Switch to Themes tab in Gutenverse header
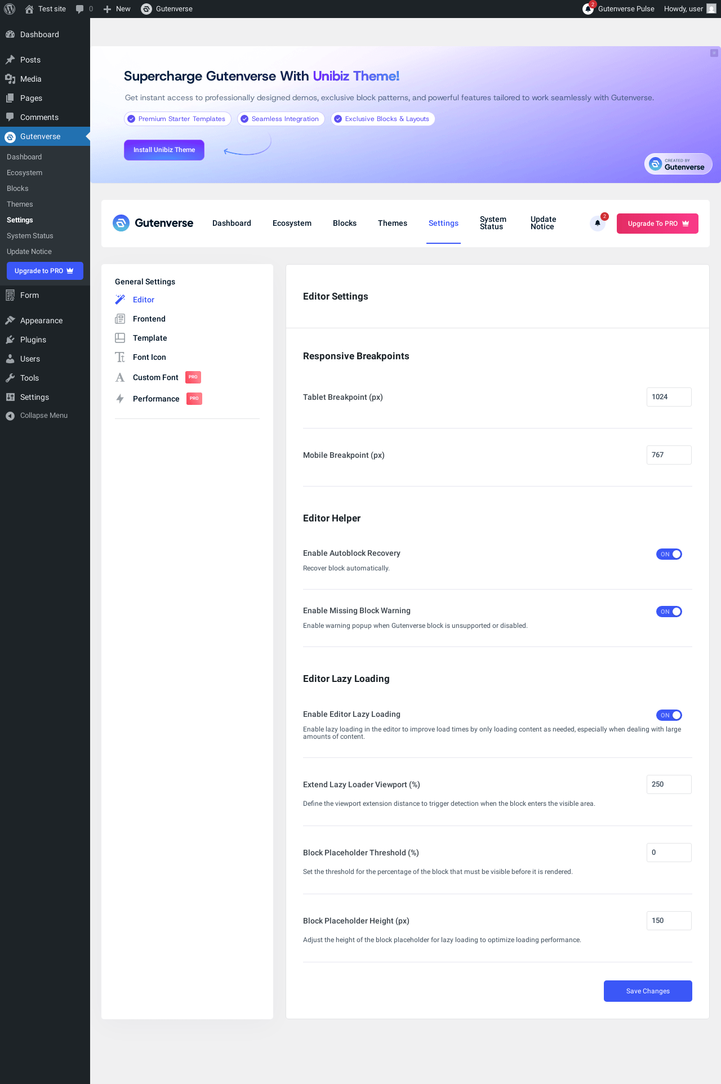Screen dimensions: 721x1084 point(393,223)
